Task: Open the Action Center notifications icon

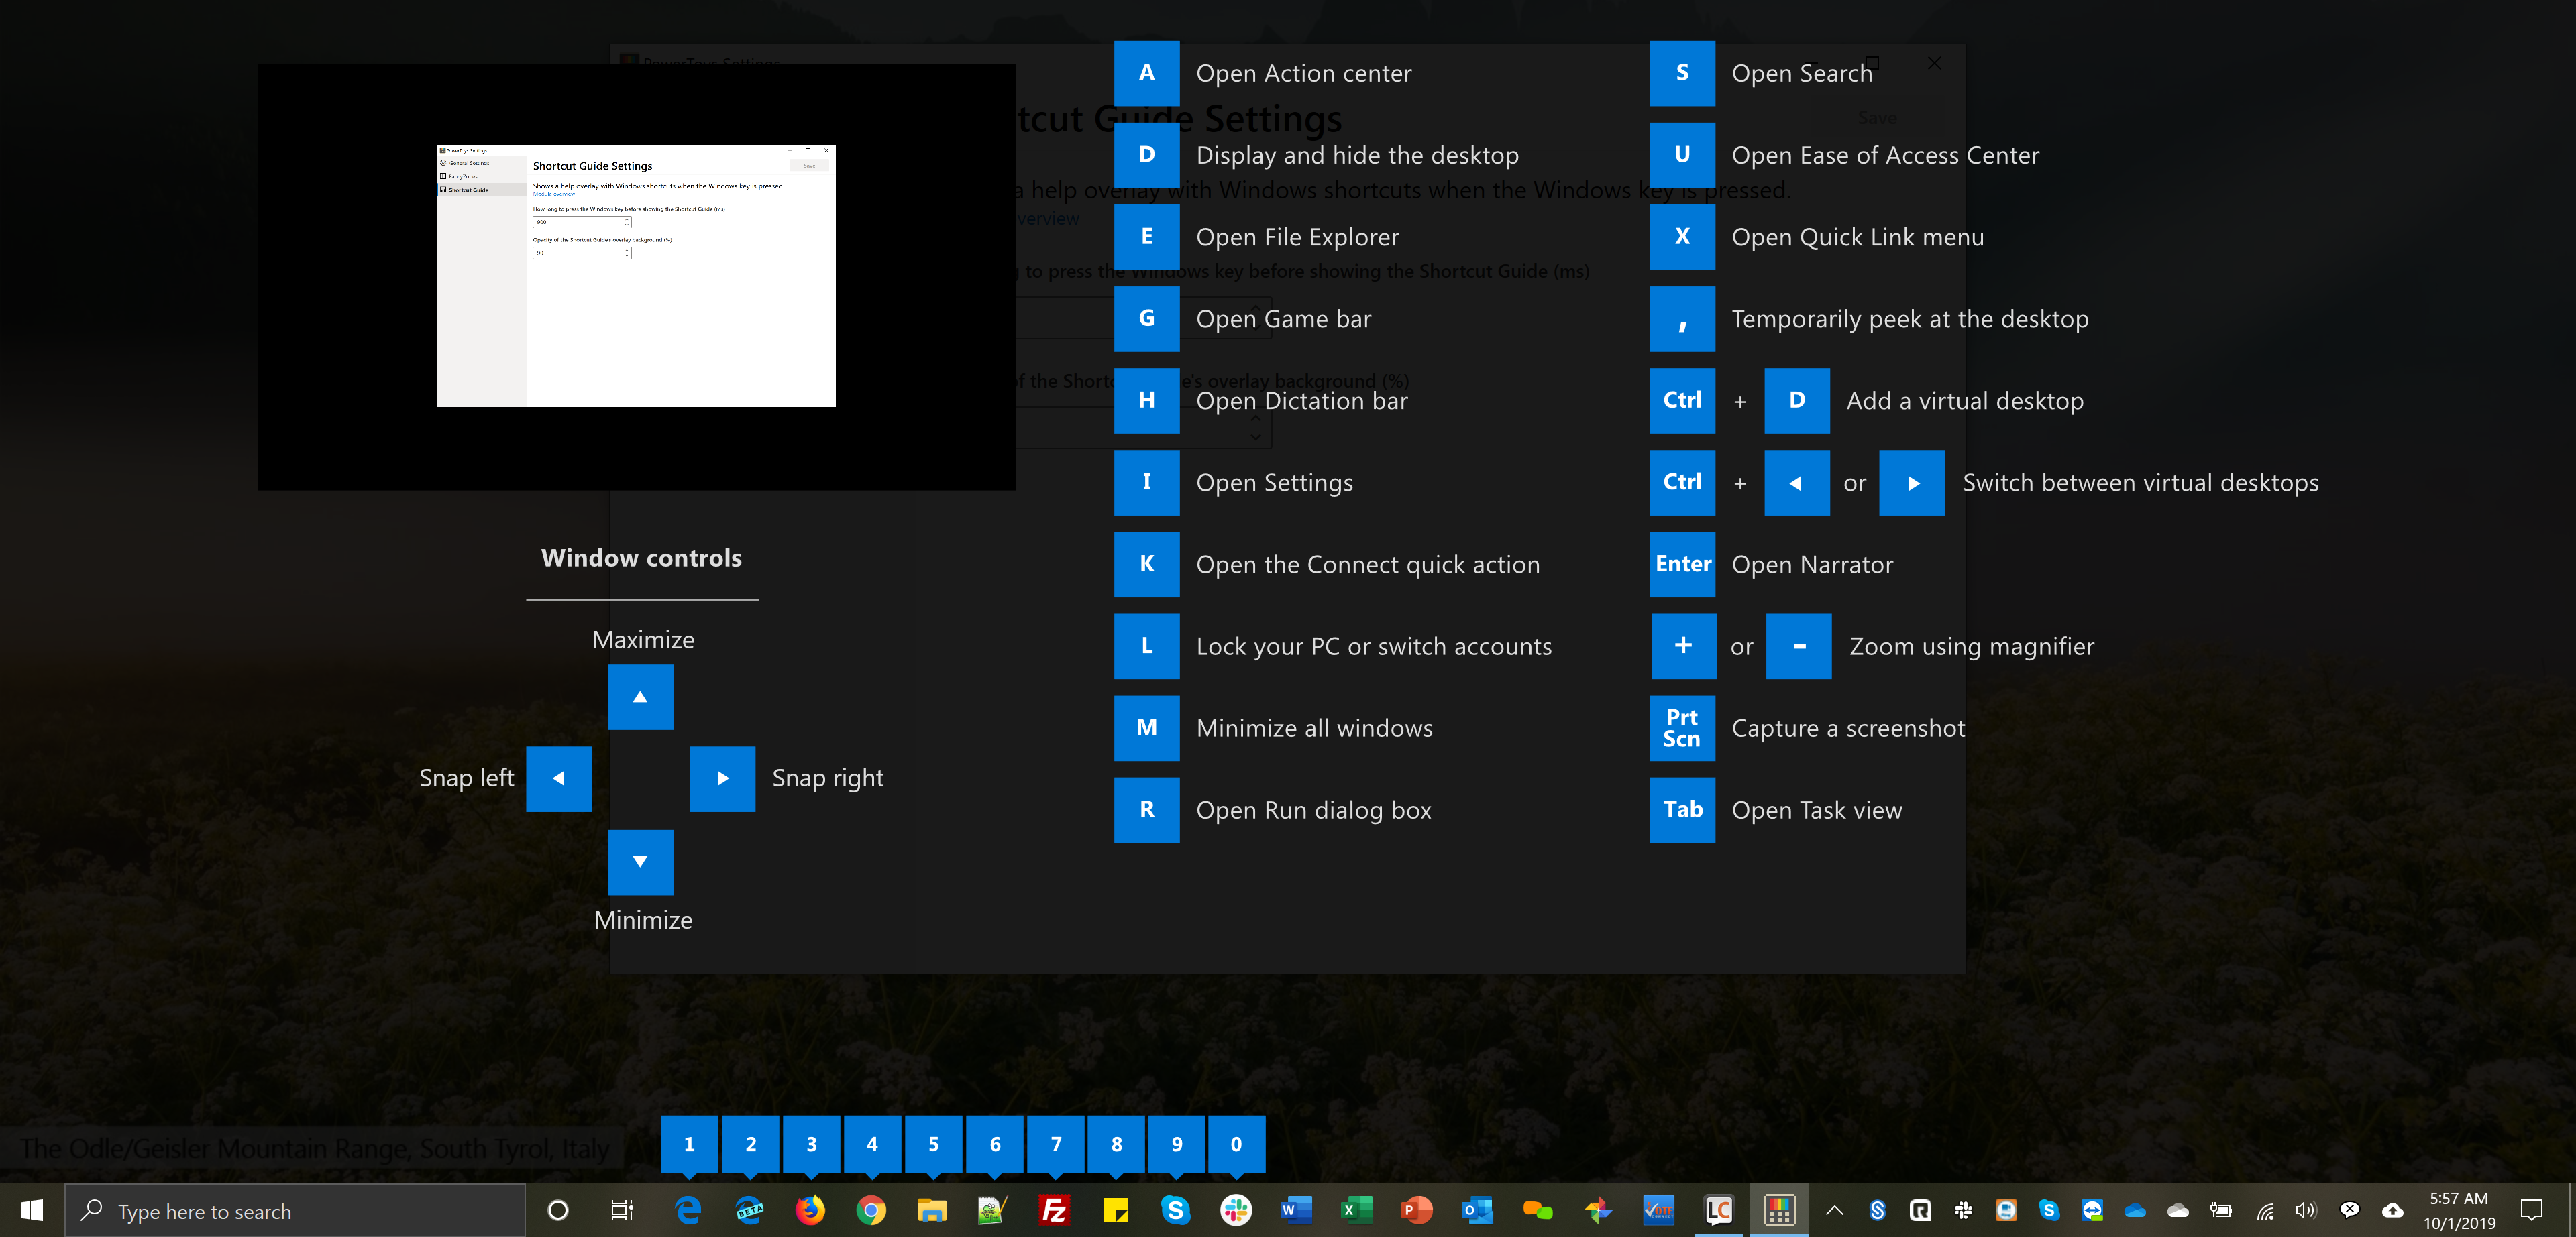Action: pyautogui.click(x=2531, y=1211)
